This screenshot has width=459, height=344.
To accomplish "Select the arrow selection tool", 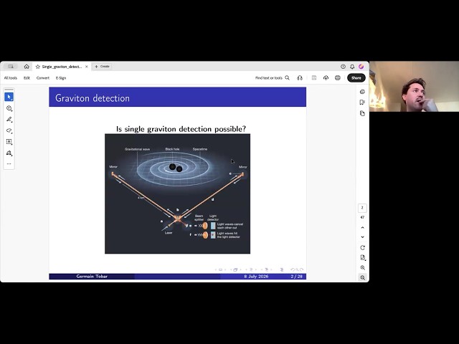I will coord(9,97).
